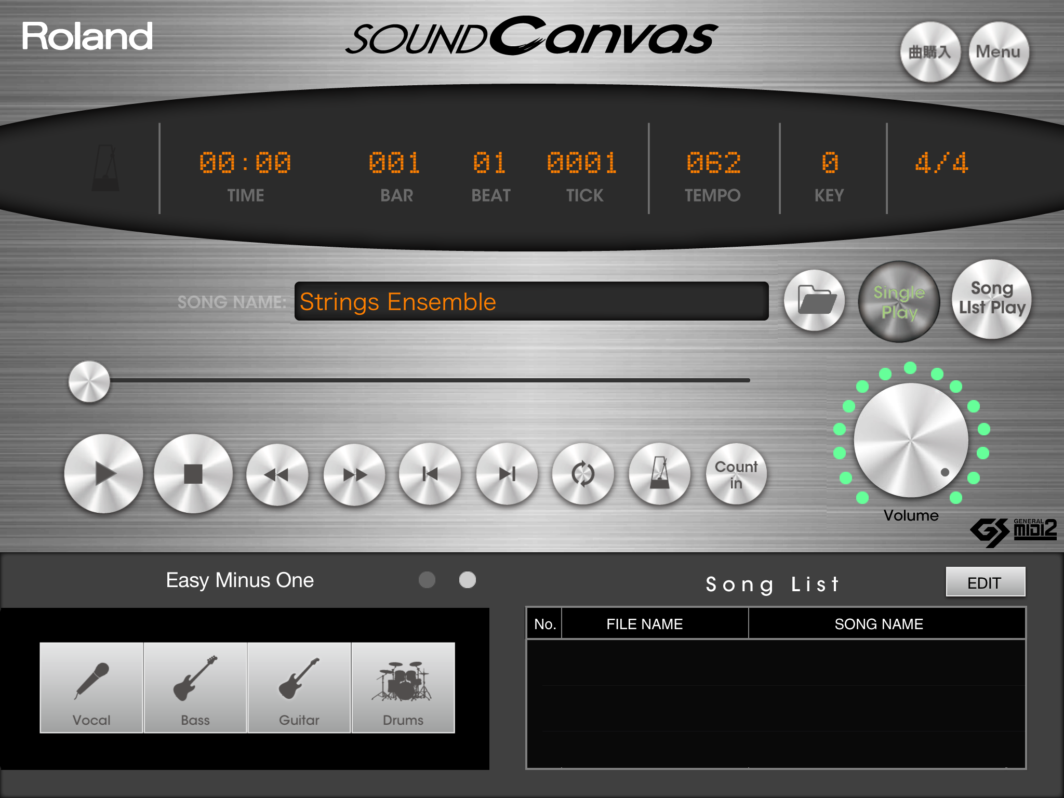Click the Sound Canvas title logo
The width and height of the screenshot is (1064, 798).
[x=532, y=35]
